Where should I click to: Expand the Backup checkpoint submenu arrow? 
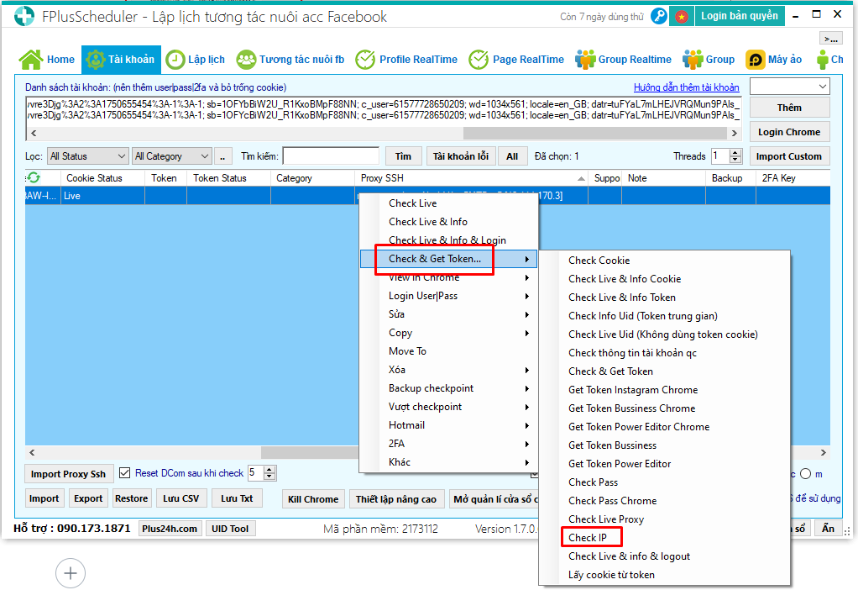[527, 389]
